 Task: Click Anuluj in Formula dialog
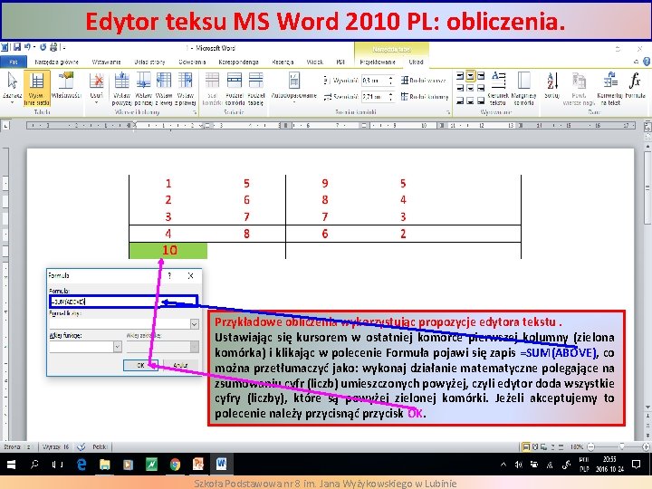click(180, 365)
